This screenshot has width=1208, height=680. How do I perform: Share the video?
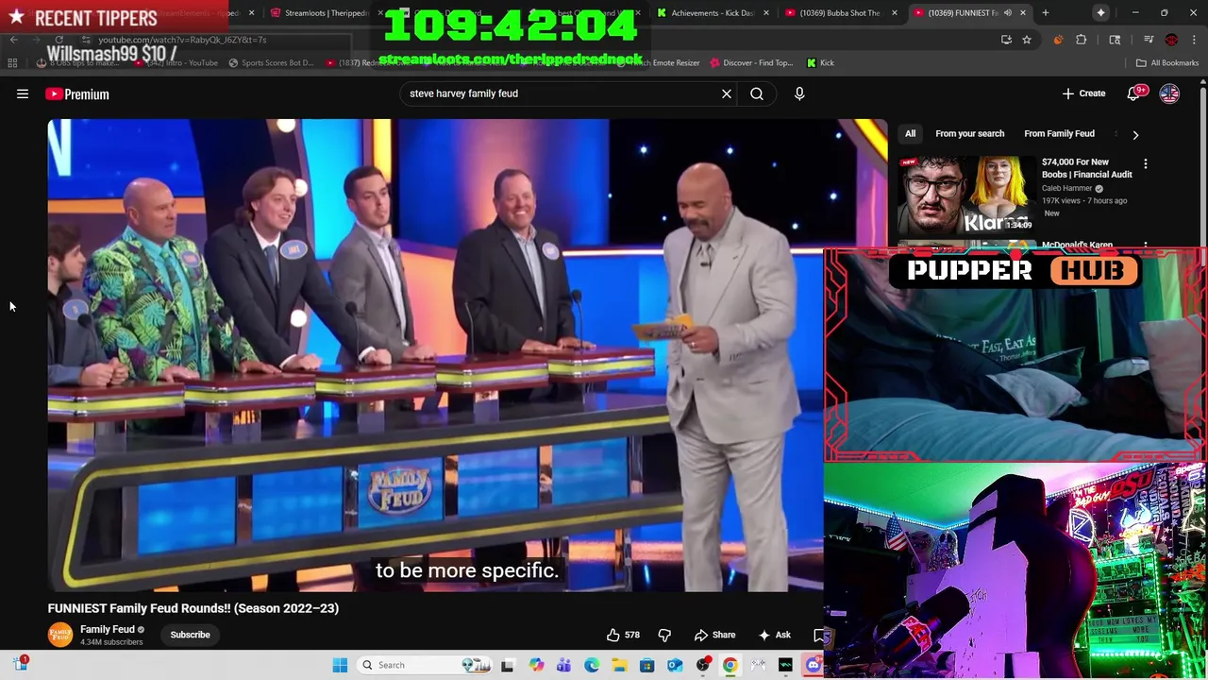714,635
